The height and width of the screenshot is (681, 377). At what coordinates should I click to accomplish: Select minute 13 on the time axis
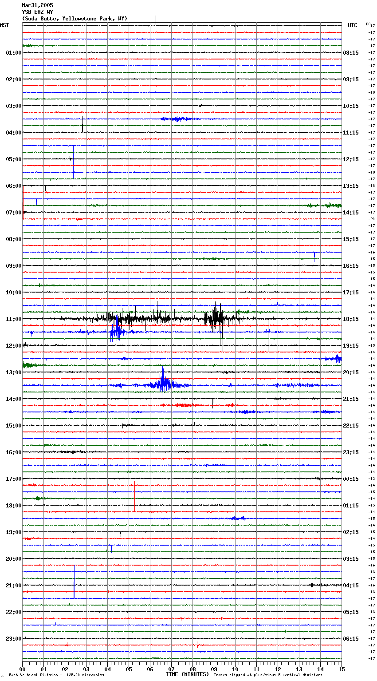point(299,669)
